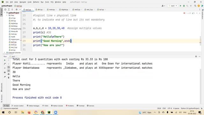
Task: Open the File menu
Action: tap(7, 2)
